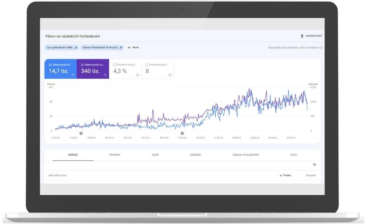The image size is (367, 224).
Task: Click the plus icon next to Nové
Action: point(129,48)
